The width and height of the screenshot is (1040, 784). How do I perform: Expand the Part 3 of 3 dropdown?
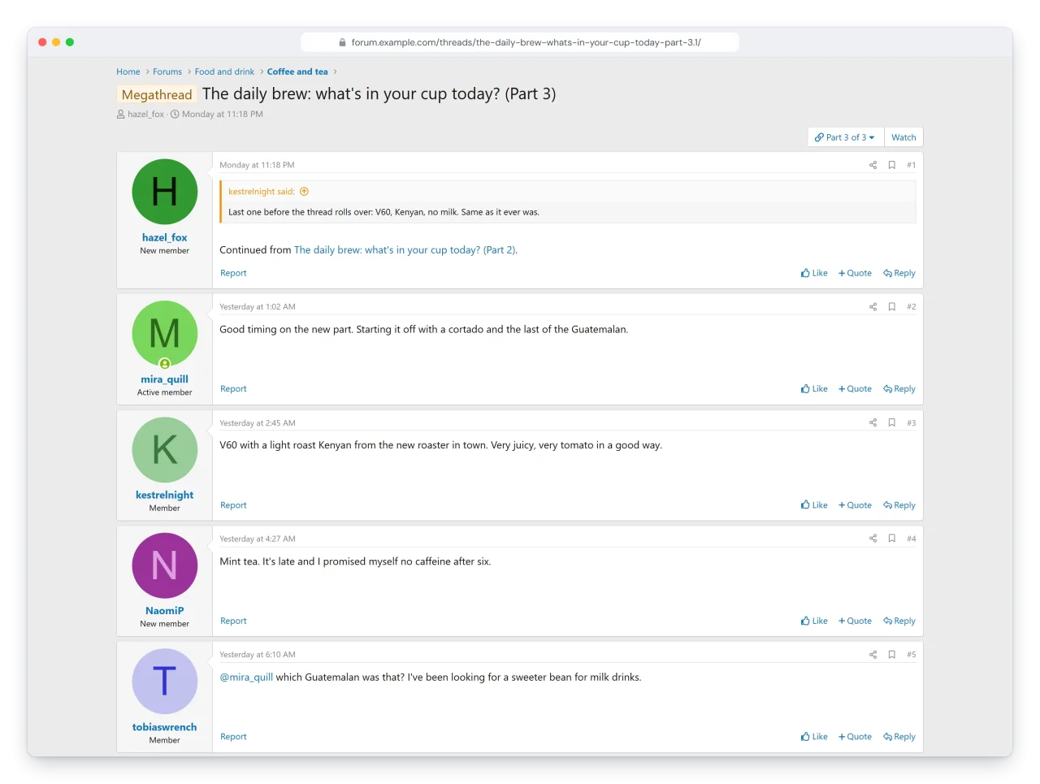coord(845,137)
